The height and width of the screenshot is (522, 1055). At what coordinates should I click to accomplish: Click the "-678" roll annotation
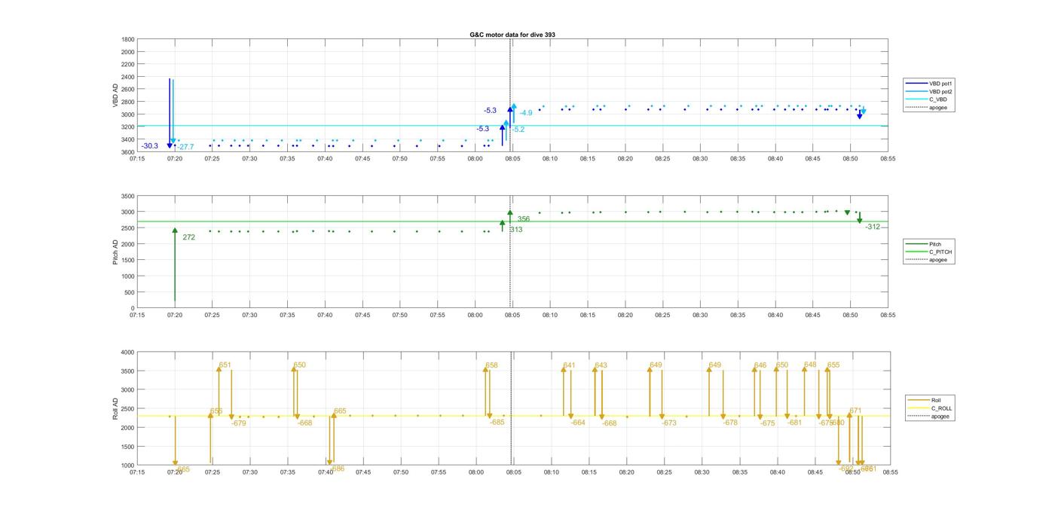point(730,423)
